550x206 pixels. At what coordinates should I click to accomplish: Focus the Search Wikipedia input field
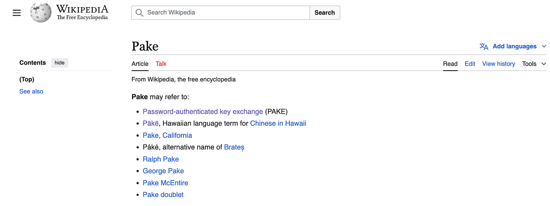click(x=220, y=13)
